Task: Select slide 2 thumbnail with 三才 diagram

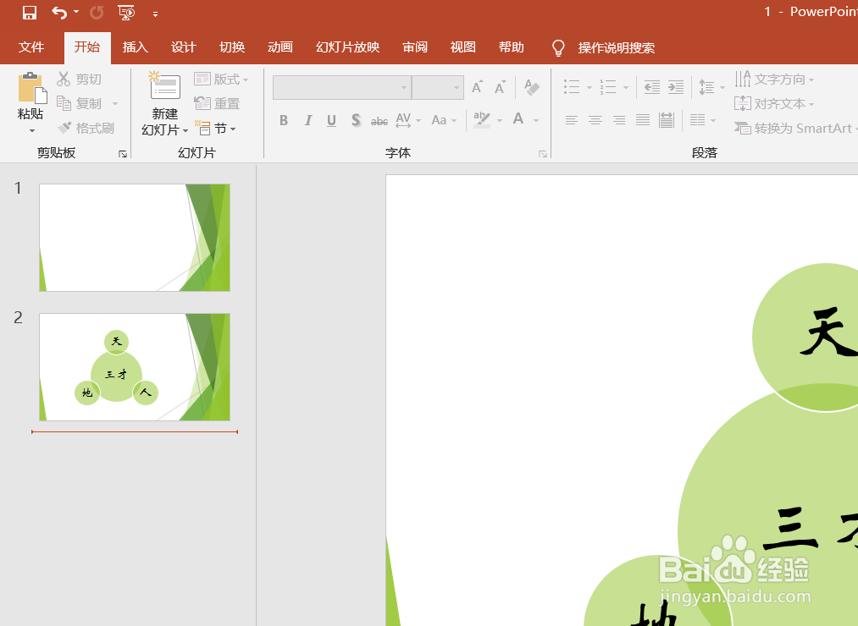Action: click(x=135, y=367)
